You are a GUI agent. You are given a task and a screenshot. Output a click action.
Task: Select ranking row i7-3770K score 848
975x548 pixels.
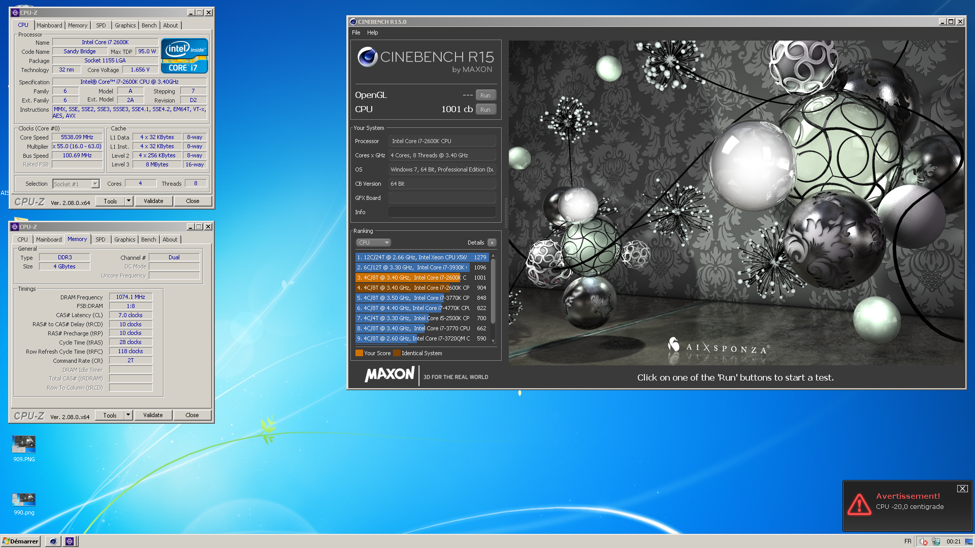pos(422,298)
